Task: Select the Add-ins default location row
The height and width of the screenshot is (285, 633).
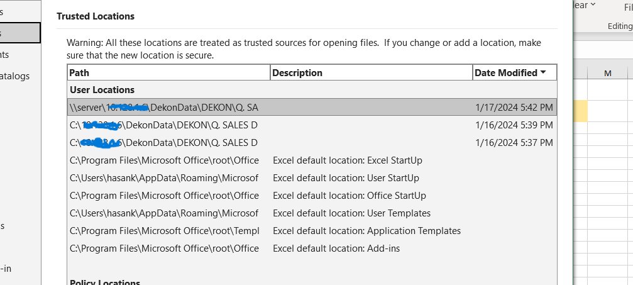Action: 312,249
